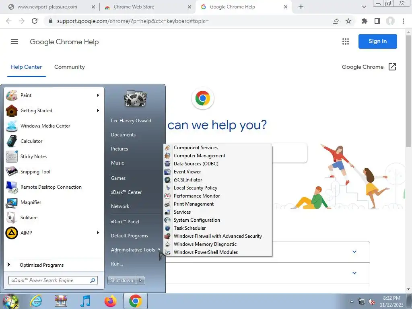Open xDark Center link
Viewport: 412px width, 309px height.
click(x=126, y=192)
